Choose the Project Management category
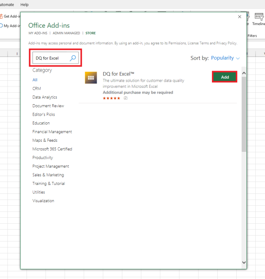265x279 pixels. tap(51, 166)
